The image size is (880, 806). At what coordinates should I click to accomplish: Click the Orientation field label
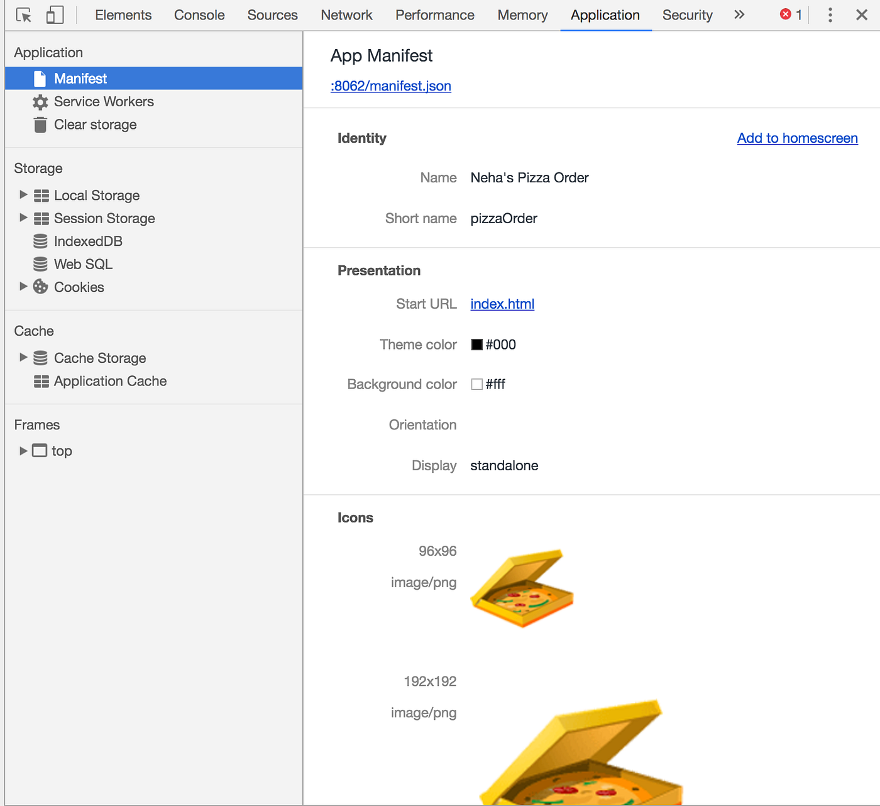pos(422,425)
